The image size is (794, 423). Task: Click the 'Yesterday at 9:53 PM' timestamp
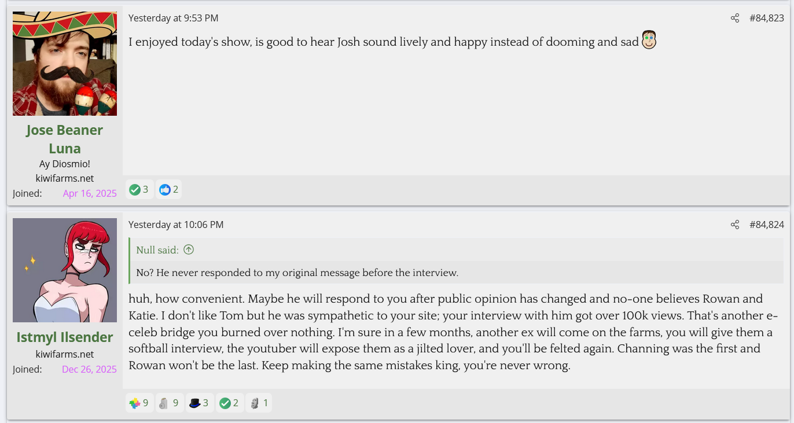pos(173,18)
